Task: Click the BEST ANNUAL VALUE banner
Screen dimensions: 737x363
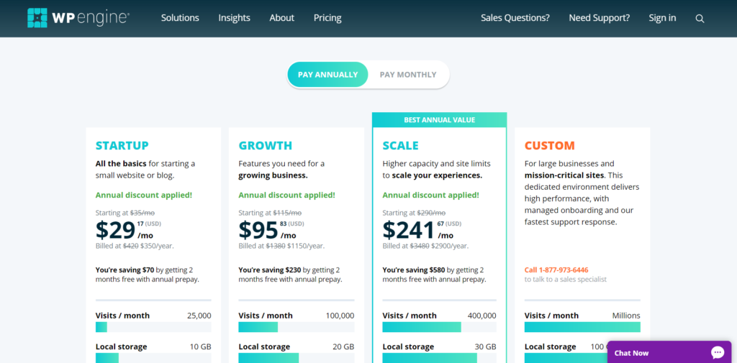Action: click(x=440, y=120)
